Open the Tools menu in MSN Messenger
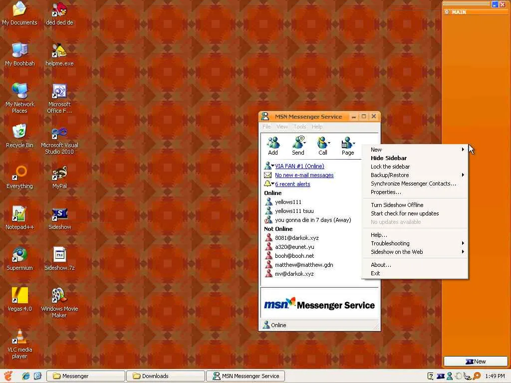The image size is (511, 383). click(x=299, y=127)
